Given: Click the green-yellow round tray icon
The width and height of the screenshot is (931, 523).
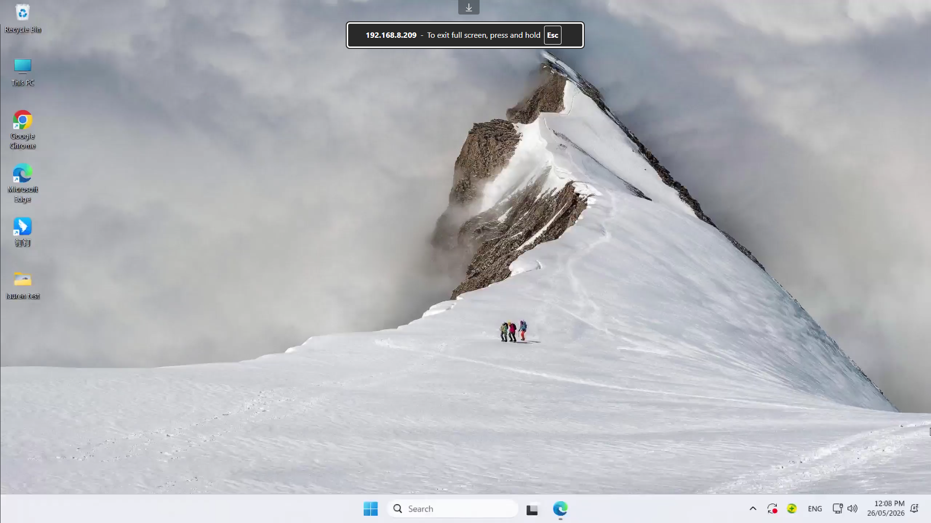Looking at the screenshot, I should [791, 508].
